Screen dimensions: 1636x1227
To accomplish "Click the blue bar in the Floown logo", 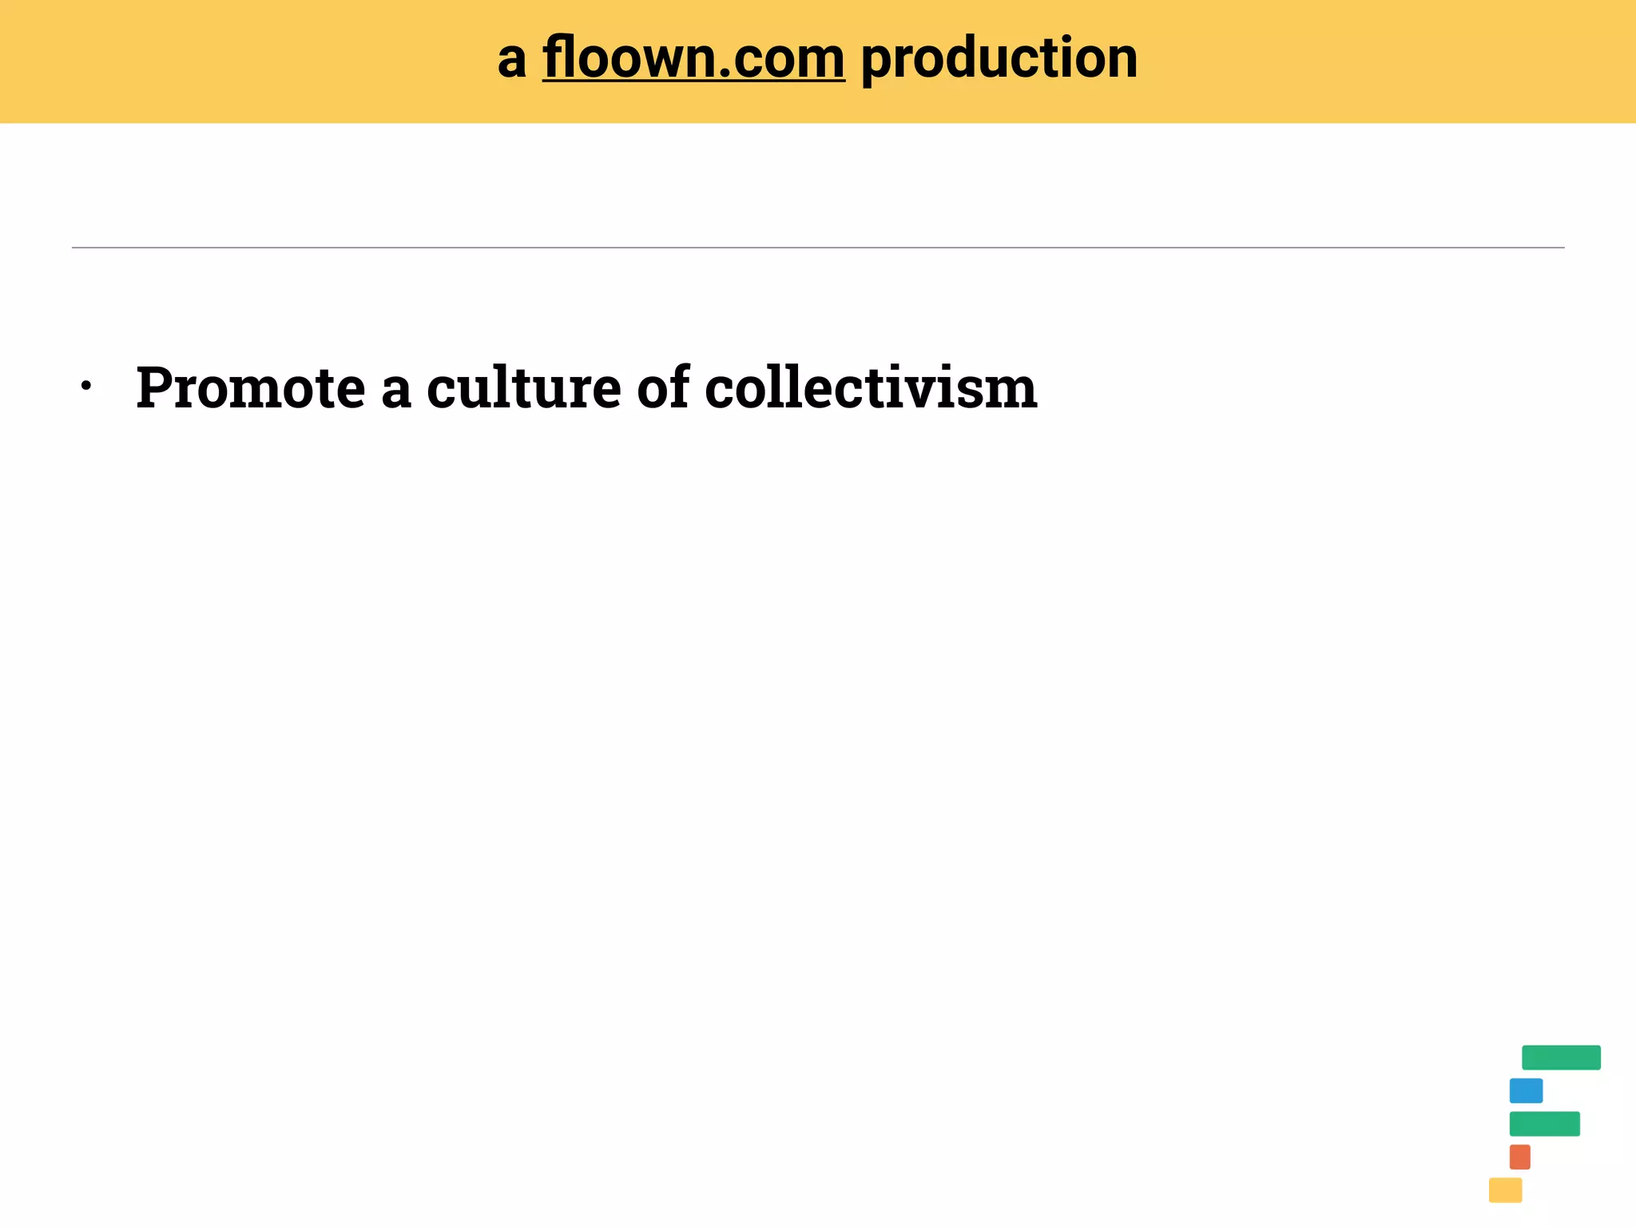I will 1526,1090.
